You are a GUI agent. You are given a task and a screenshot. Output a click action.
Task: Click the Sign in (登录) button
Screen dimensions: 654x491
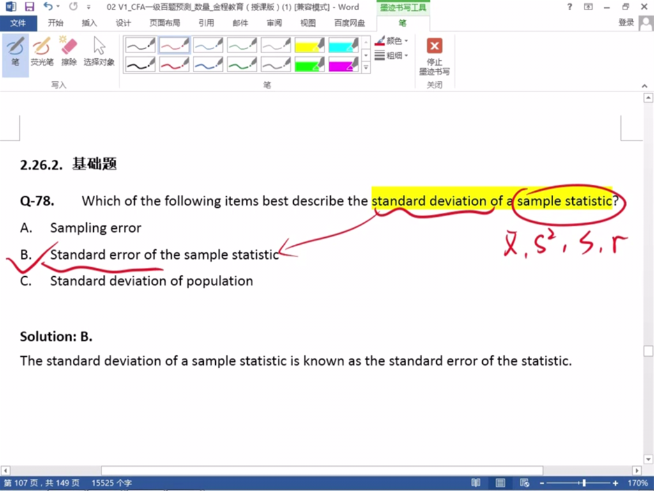pos(627,23)
